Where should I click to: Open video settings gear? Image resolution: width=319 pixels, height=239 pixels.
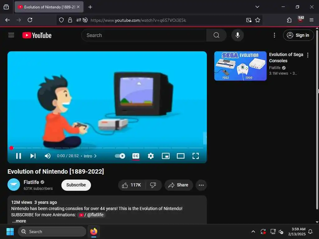[x=150, y=156]
